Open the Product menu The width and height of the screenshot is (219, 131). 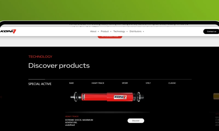click(105, 31)
